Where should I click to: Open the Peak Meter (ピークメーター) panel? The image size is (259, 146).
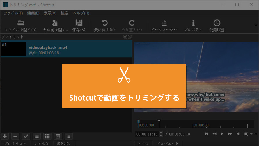pyautogui.click(x=164, y=23)
